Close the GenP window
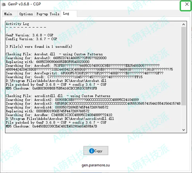The image size is (192, 173). click(187, 4)
